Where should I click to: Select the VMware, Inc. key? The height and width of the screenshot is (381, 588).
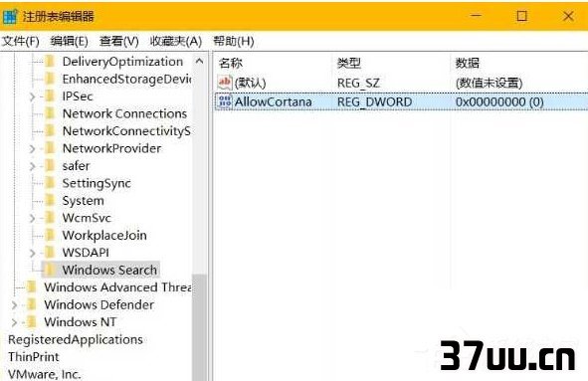coord(44,374)
